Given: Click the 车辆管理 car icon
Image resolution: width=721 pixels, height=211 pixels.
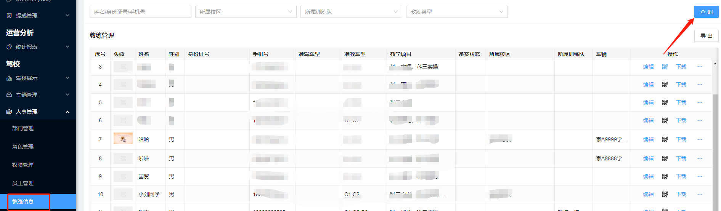Looking at the screenshot, I should click(x=9, y=95).
